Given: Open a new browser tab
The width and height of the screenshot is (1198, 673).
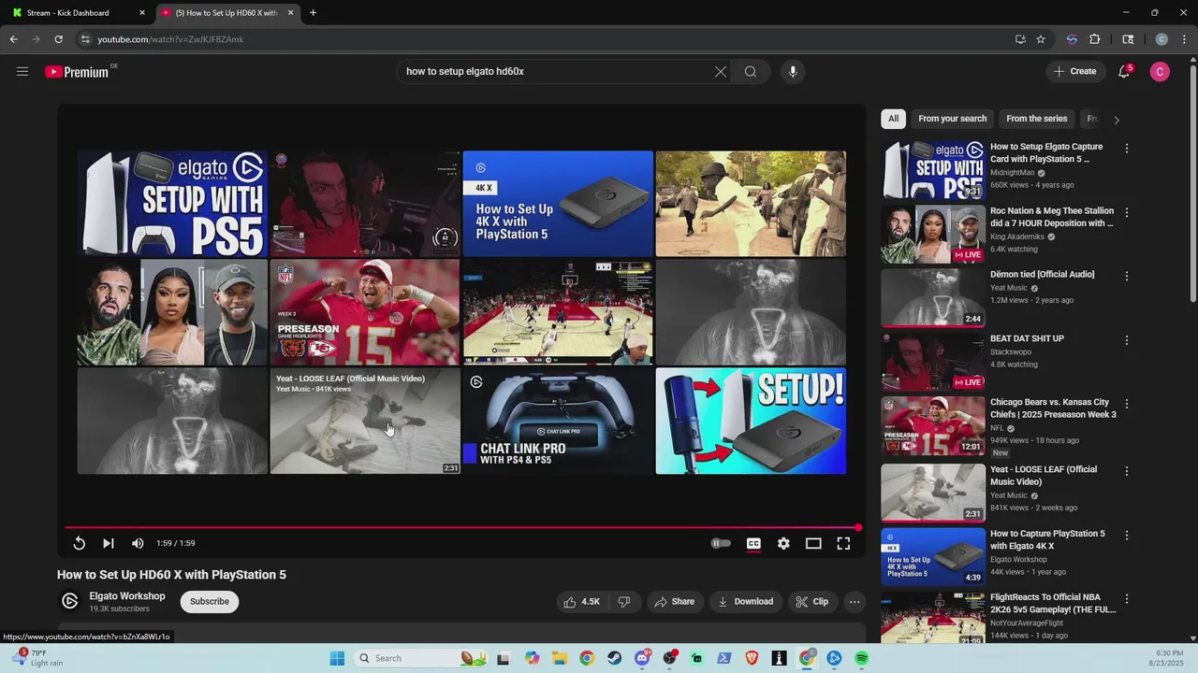Looking at the screenshot, I should pos(313,13).
